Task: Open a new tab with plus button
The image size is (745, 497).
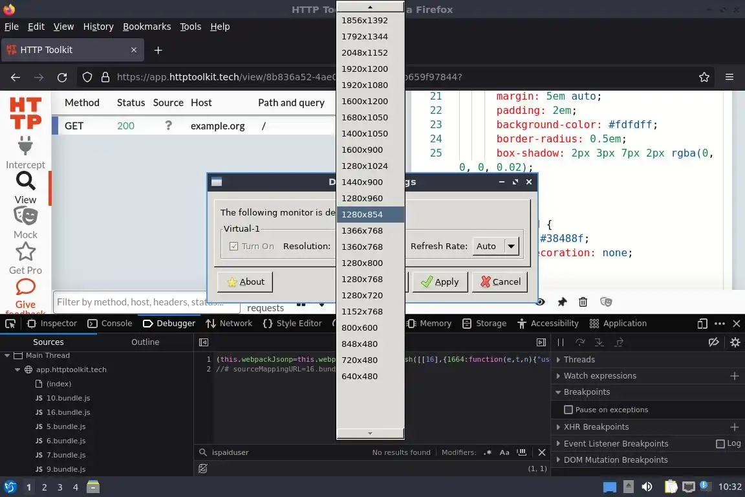Action: 158,50
